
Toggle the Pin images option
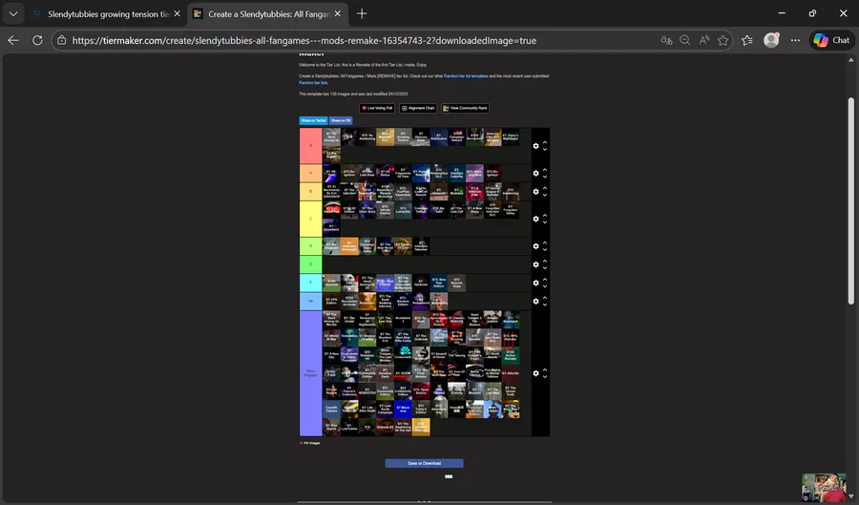(310, 443)
